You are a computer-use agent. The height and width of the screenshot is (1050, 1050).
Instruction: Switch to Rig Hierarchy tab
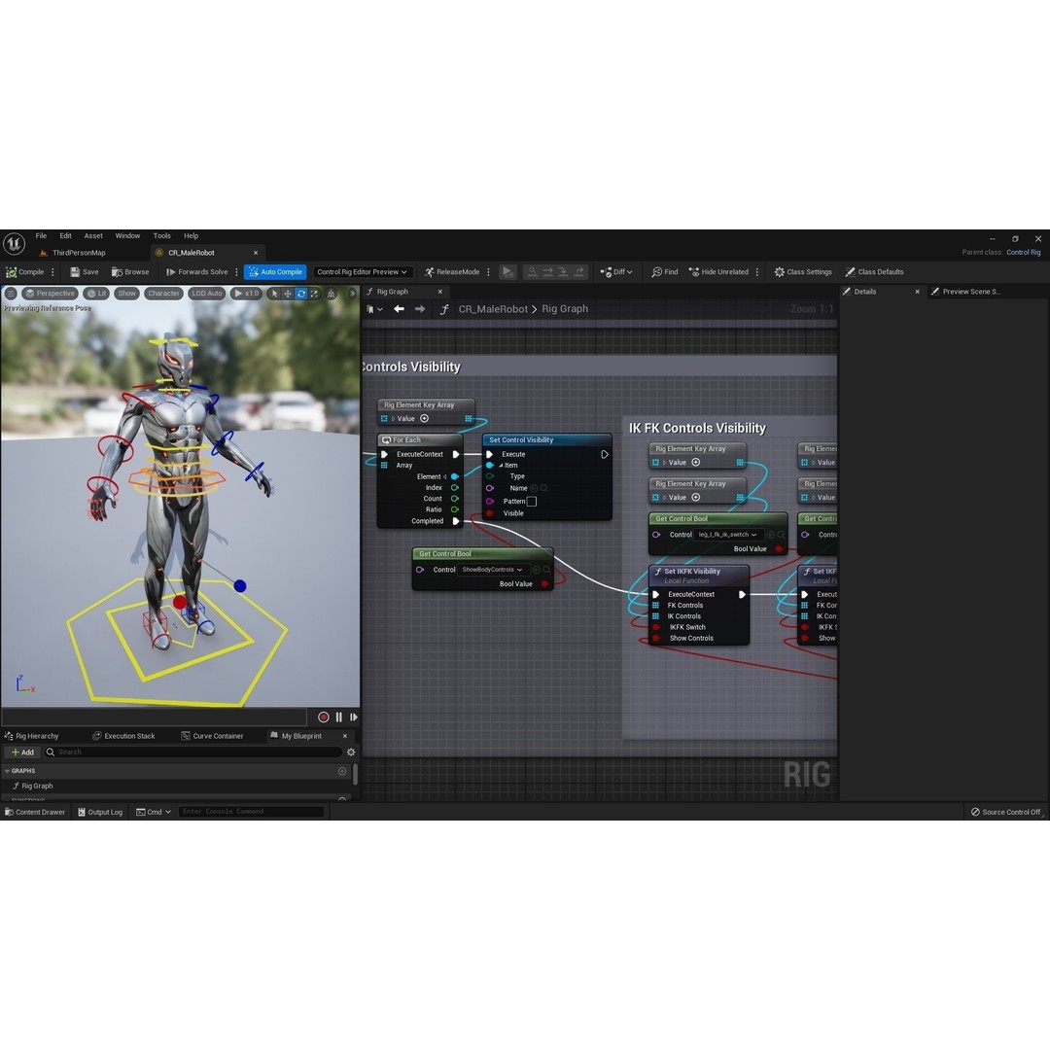click(x=32, y=736)
